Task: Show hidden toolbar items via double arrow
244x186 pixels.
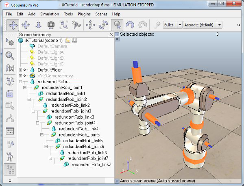Action: pyautogui.click(x=239, y=25)
